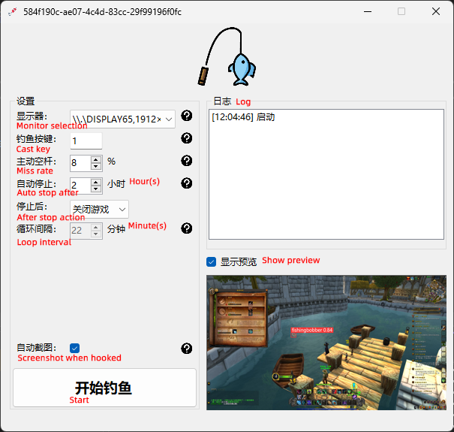Click the help icon beside the cast key field
The width and height of the screenshot is (454, 432).
pyautogui.click(x=187, y=138)
